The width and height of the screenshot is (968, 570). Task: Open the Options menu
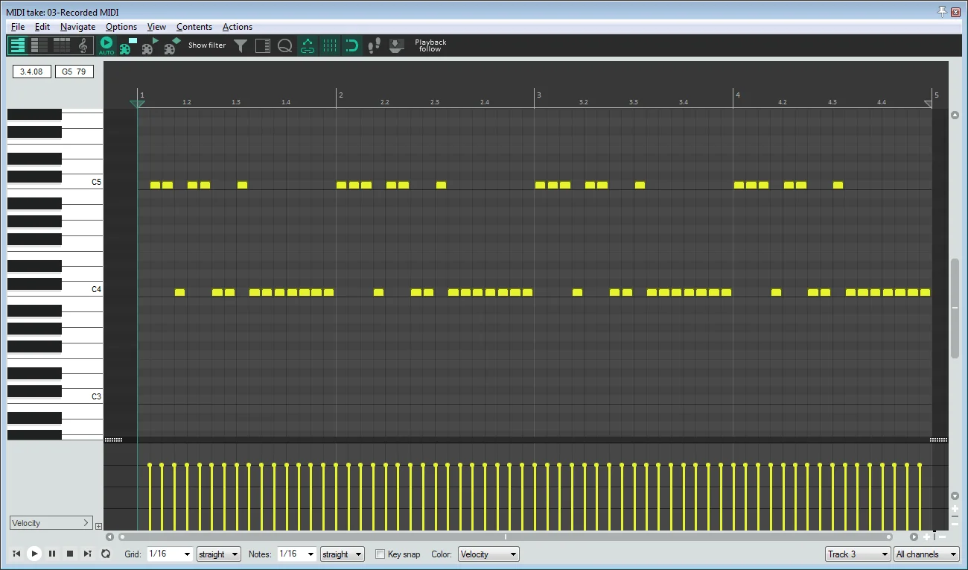121,27
